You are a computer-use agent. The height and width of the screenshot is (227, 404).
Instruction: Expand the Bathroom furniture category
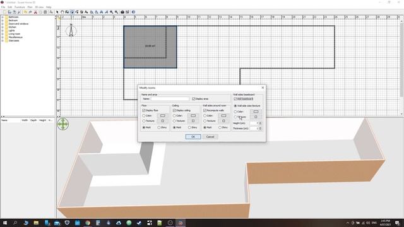pos(3,17)
